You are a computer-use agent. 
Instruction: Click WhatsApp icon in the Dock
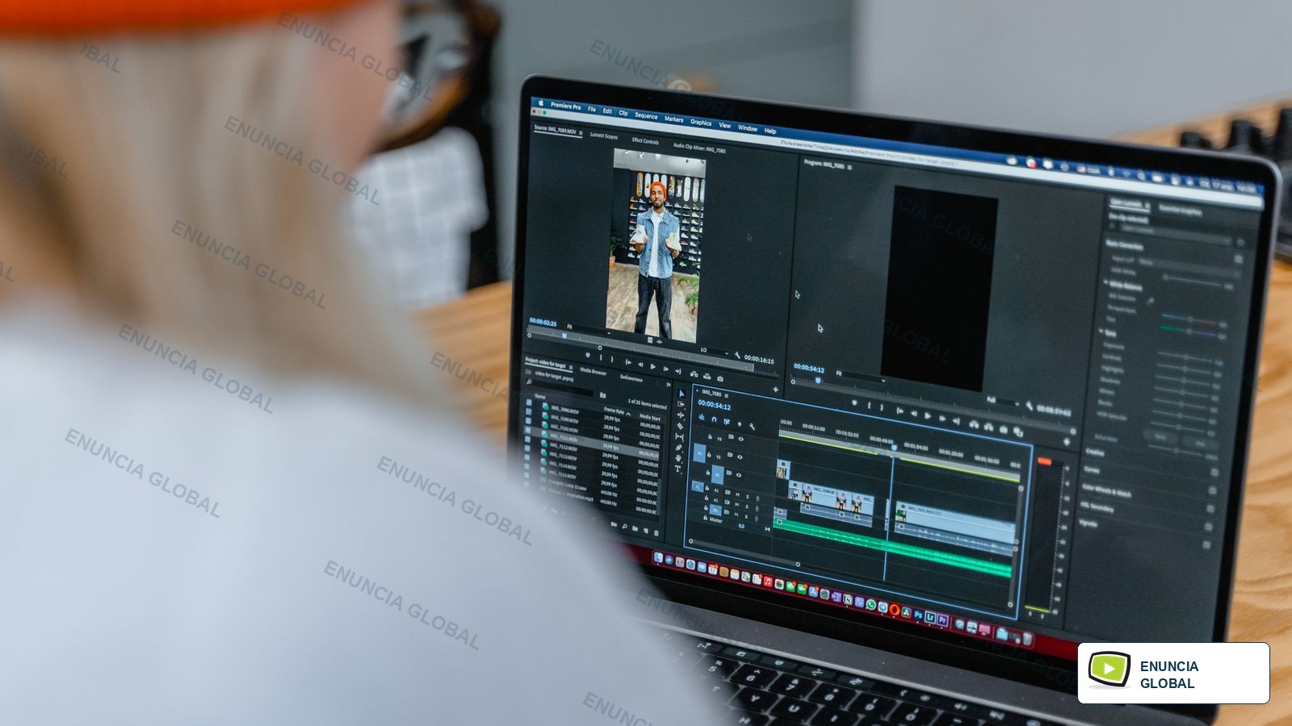click(x=871, y=604)
